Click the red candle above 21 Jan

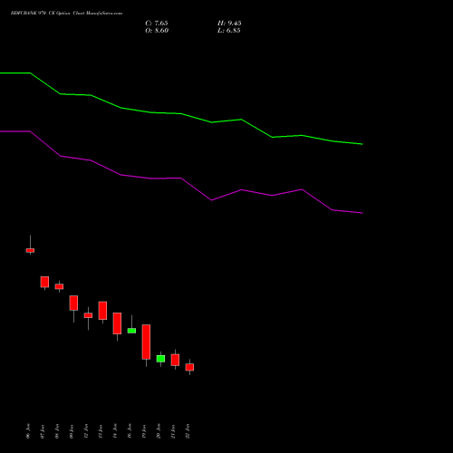click(175, 360)
